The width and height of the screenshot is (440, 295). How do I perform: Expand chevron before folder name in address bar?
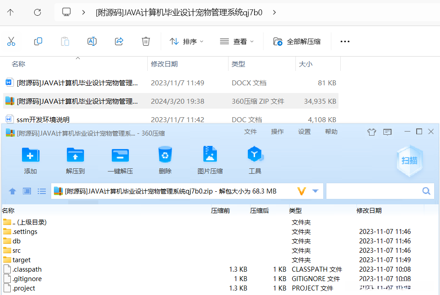pyautogui.click(x=84, y=13)
